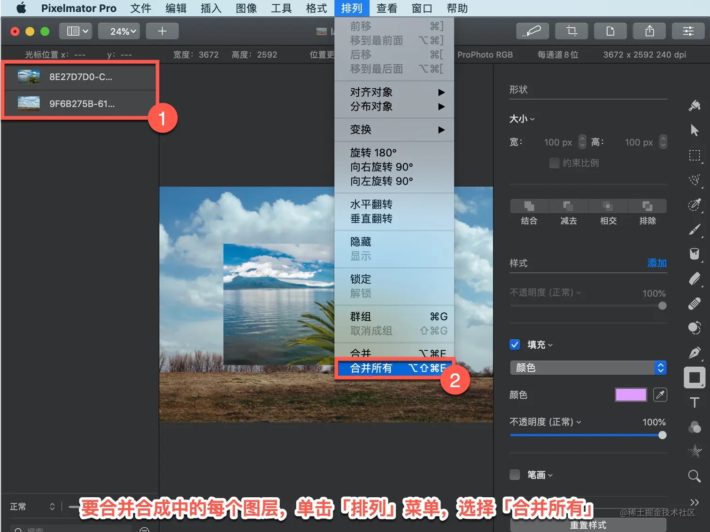This screenshot has width=710, height=532.
Task: Select the eraser tool
Action: 695,279
